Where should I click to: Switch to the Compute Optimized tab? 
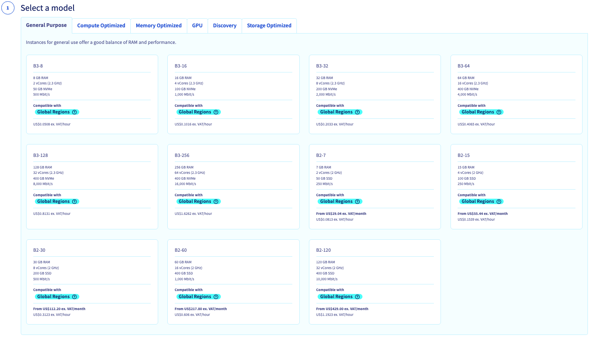tap(101, 25)
